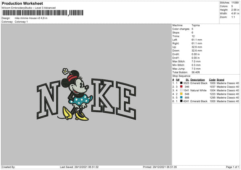The height and width of the screenshot is (170, 241).
Task: Click the 'EndY:' label
Action: (x=176, y=58)
